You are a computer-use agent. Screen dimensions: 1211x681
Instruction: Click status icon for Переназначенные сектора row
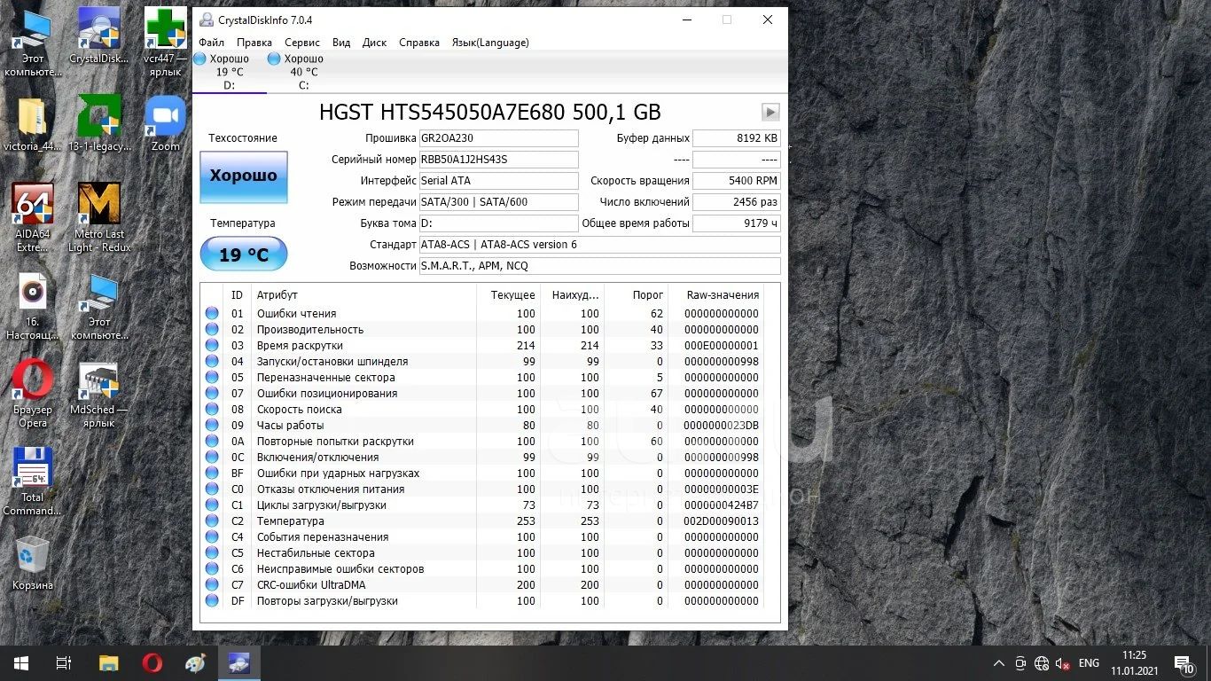click(212, 377)
